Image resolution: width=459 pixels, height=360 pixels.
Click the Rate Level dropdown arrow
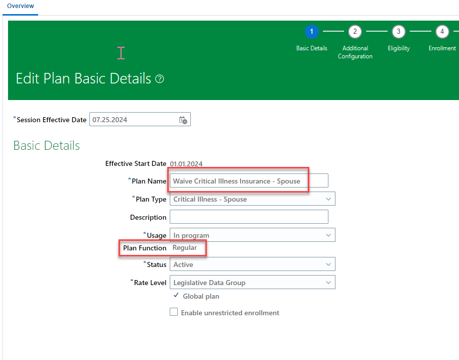click(329, 282)
